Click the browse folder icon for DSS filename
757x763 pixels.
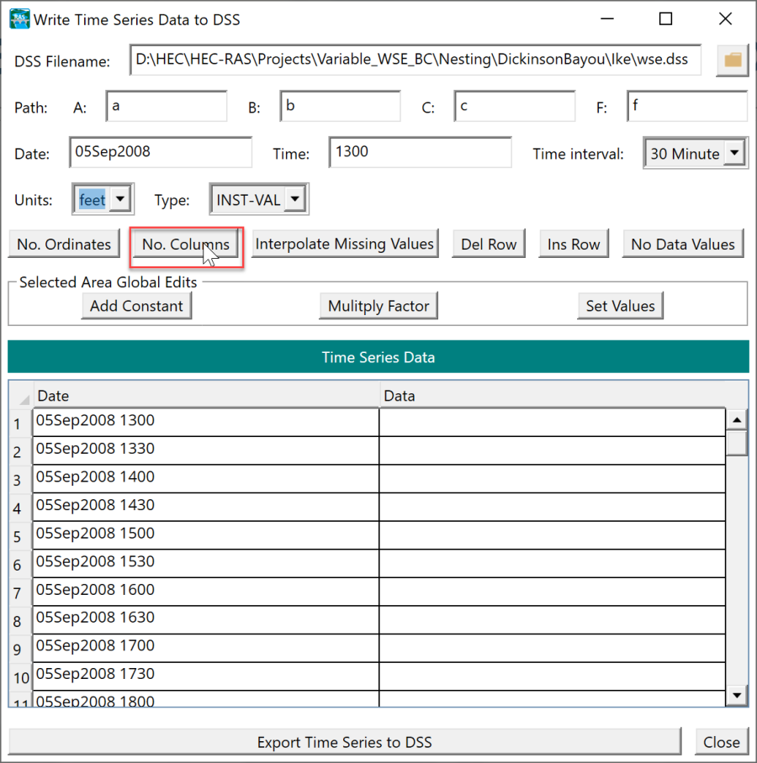733,61
